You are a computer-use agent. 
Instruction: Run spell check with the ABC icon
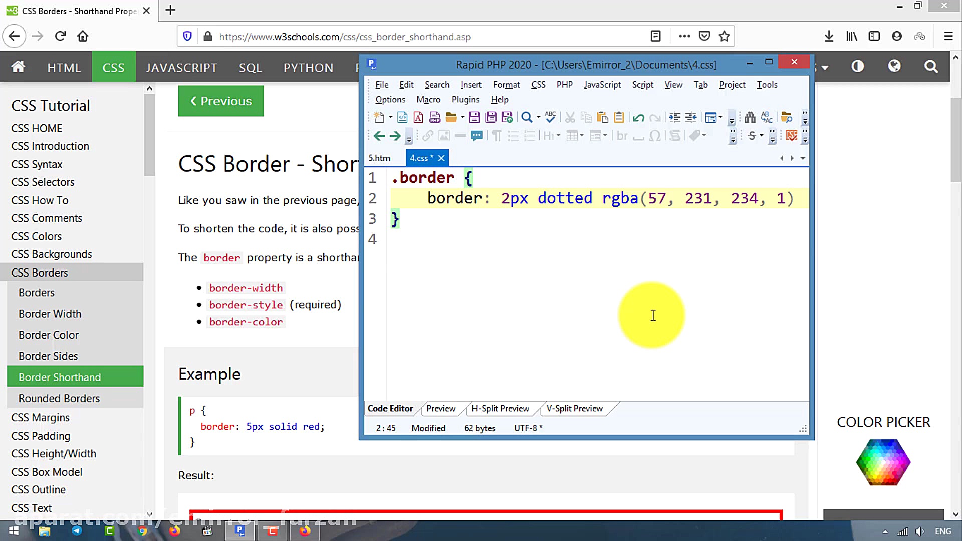pyautogui.click(x=550, y=118)
